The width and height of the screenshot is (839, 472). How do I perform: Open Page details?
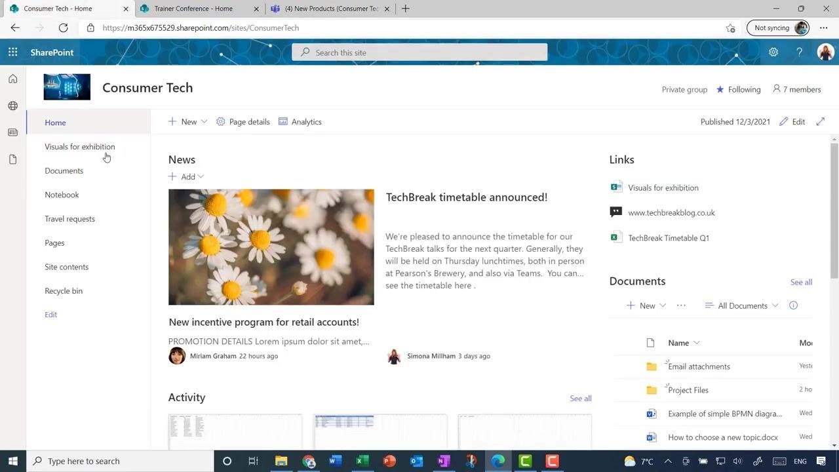(x=243, y=122)
